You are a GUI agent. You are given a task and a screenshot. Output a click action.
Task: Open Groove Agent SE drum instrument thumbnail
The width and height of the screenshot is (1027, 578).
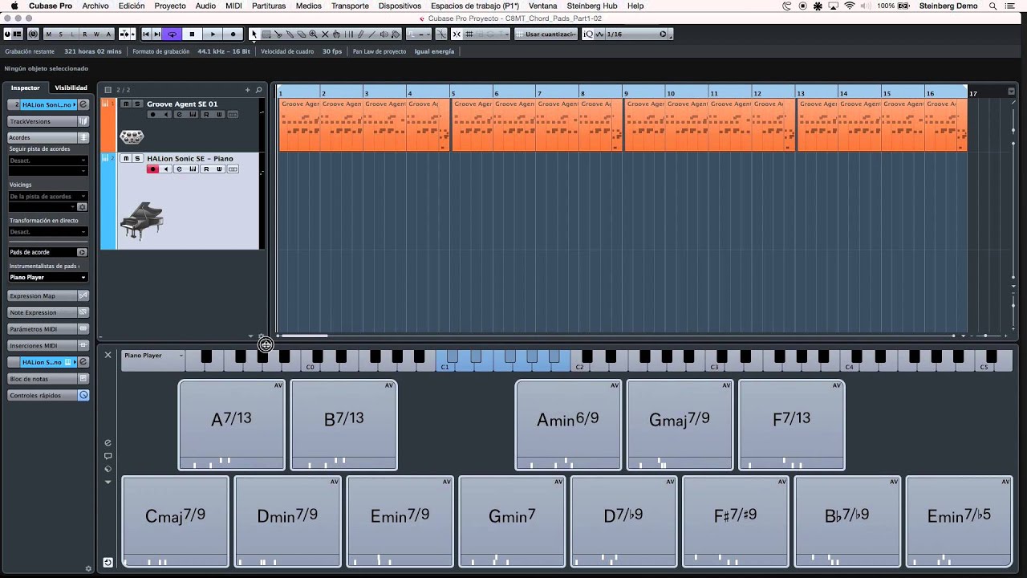[132, 136]
